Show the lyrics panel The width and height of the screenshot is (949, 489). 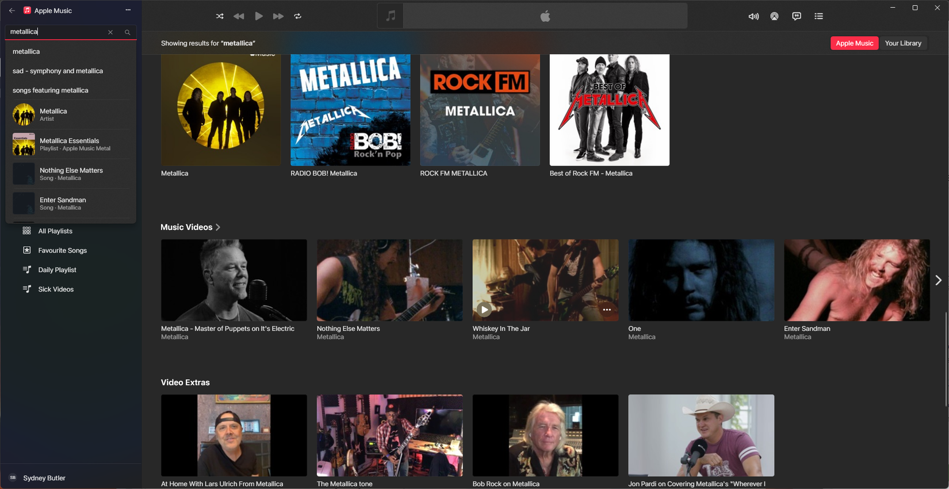click(797, 16)
